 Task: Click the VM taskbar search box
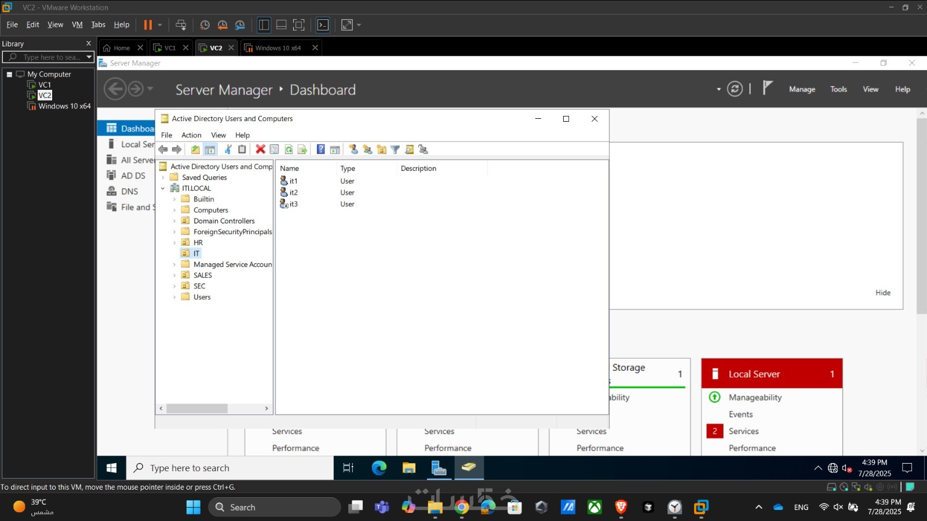point(230,468)
